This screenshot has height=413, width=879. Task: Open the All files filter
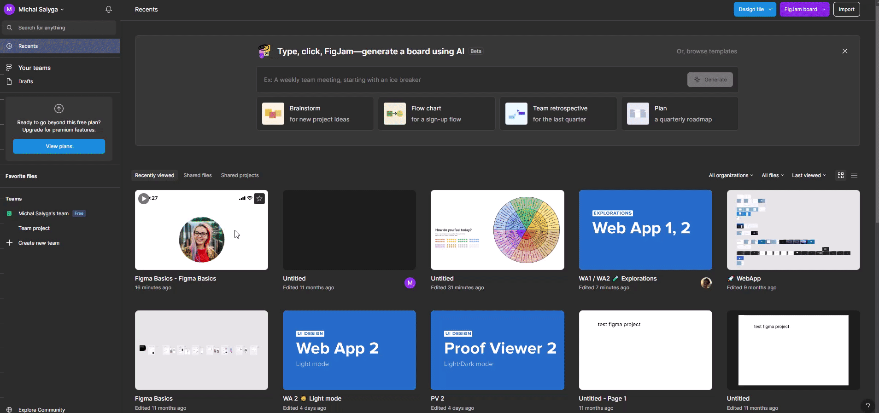tap(773, 175)
